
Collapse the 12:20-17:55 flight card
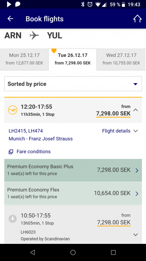[136, 110]
